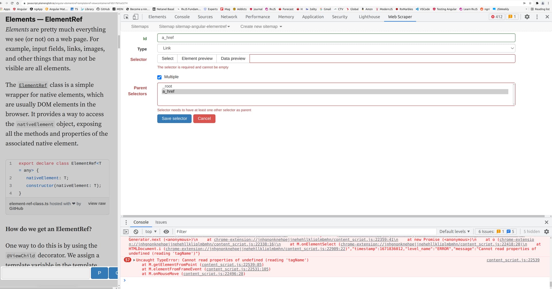Open DevTools three-dot customize menu
This screenshot has width=552, height=289.
click(537, 17)
